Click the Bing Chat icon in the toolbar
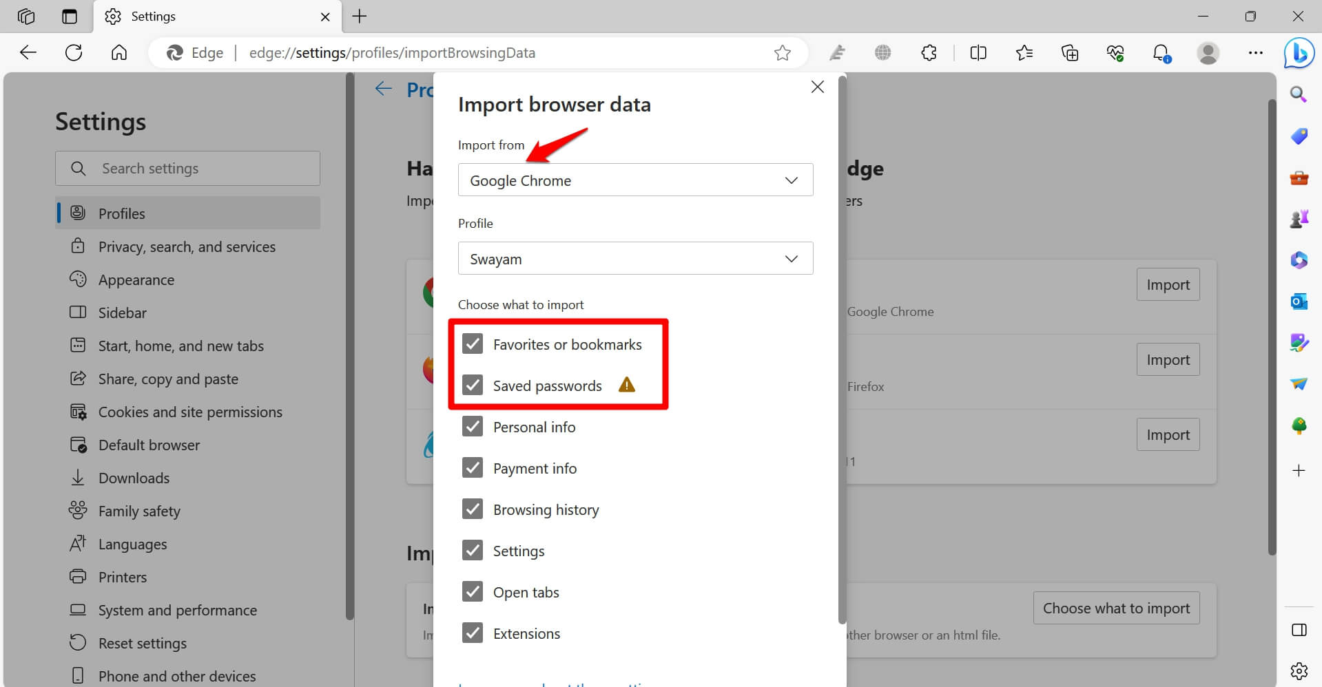 coord(1299,53)
